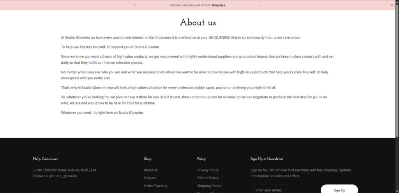Click the Help Customers footer heading
Image resolution: width=399 pixels, height=193 pixels.
45,159
